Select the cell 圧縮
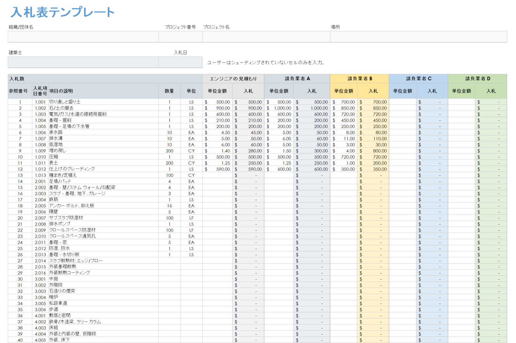This screenshot has width=516, height=343. 103,157
